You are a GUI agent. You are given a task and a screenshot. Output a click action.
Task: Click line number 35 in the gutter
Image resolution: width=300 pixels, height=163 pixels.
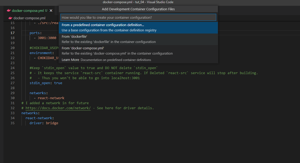pos(12,123)
